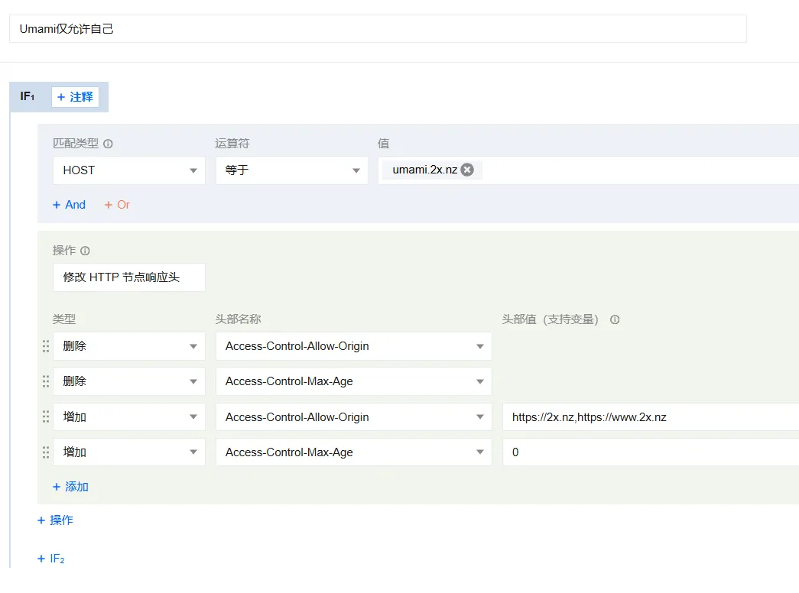799x593 pixels.
Task: Click drag handle of last 增加 row
Action: (46, 452)
